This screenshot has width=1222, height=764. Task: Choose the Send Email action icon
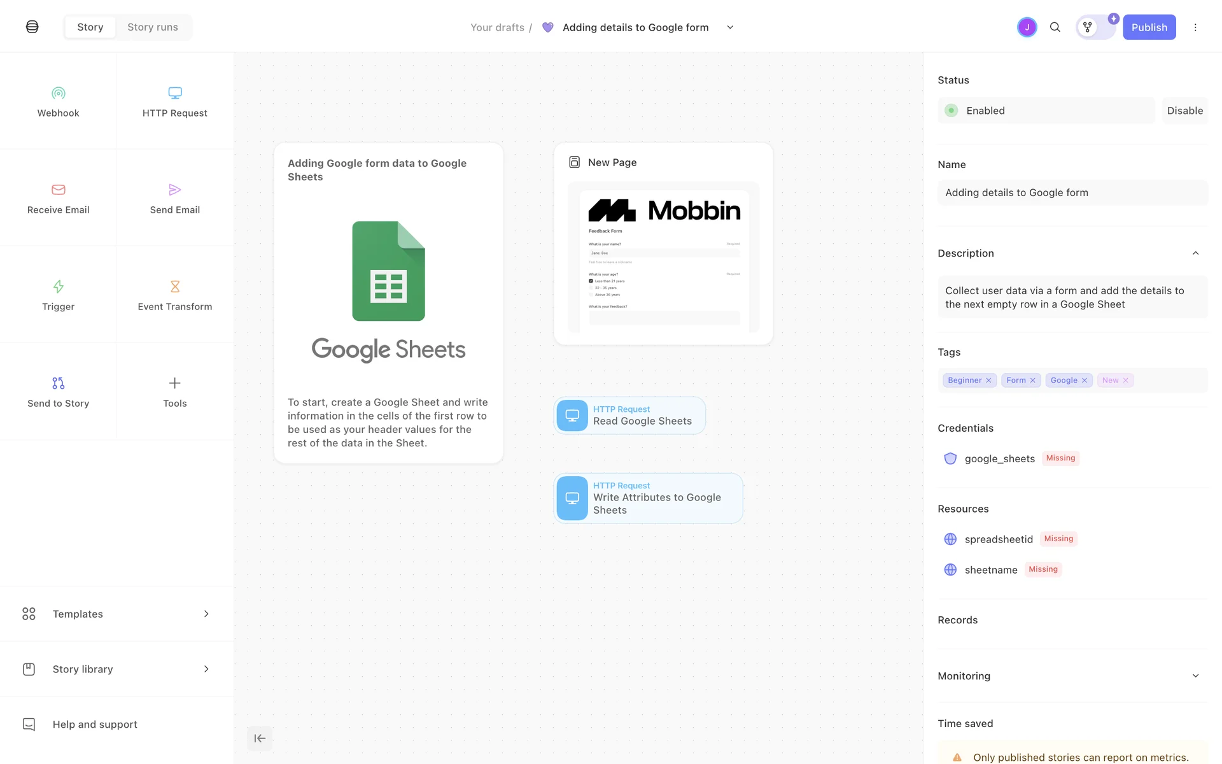175,190
